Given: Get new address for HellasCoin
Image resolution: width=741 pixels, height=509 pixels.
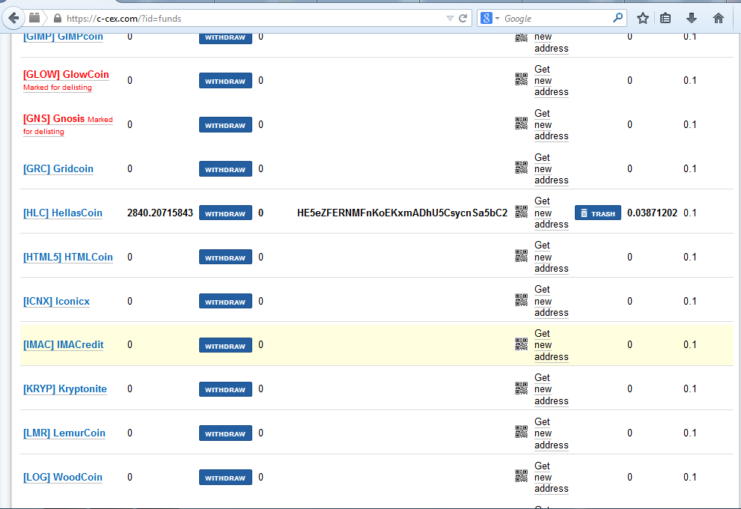Looking at the screenshot, I should point(551,213).
